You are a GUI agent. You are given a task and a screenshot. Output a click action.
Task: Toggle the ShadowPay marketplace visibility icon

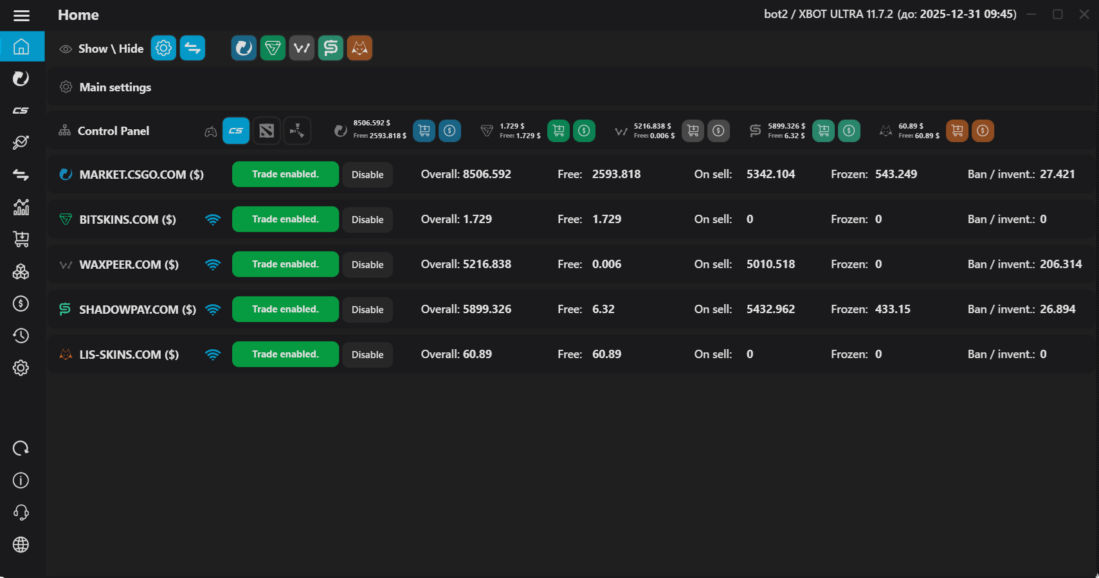point(331,48)
